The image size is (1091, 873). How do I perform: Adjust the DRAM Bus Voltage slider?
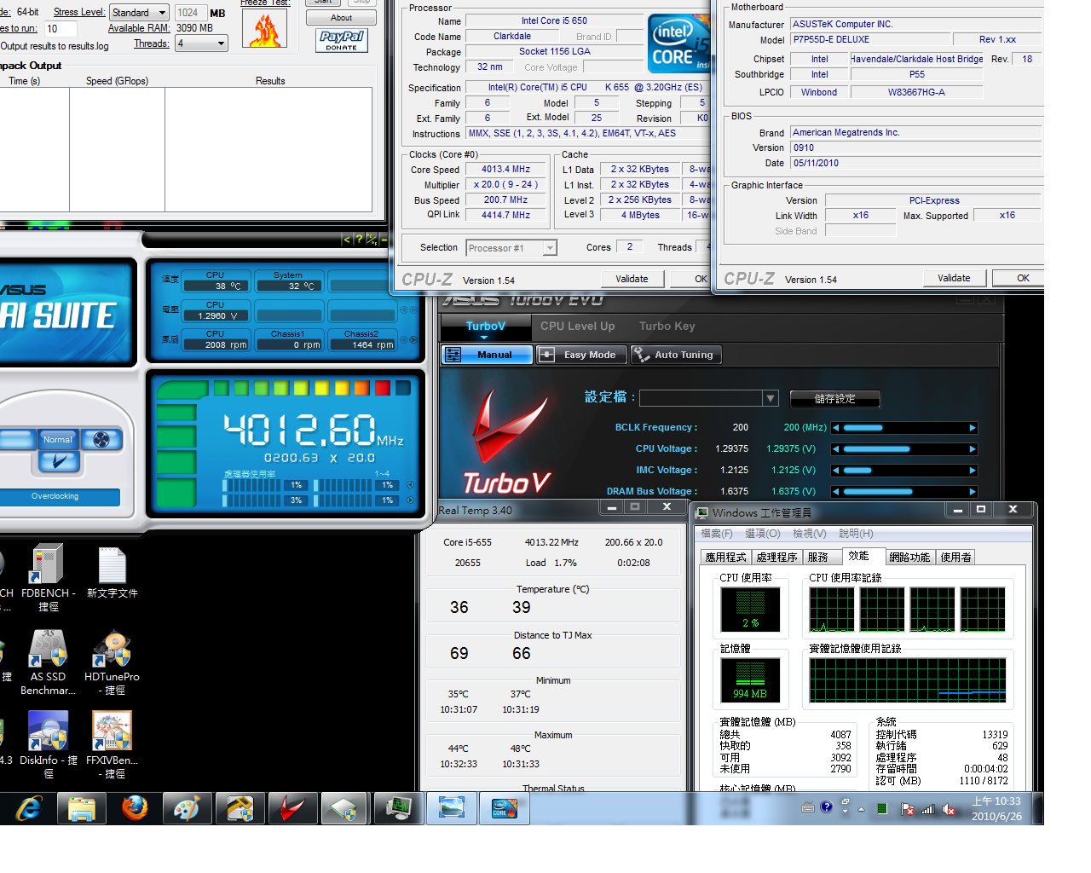(x=904, y=492)
